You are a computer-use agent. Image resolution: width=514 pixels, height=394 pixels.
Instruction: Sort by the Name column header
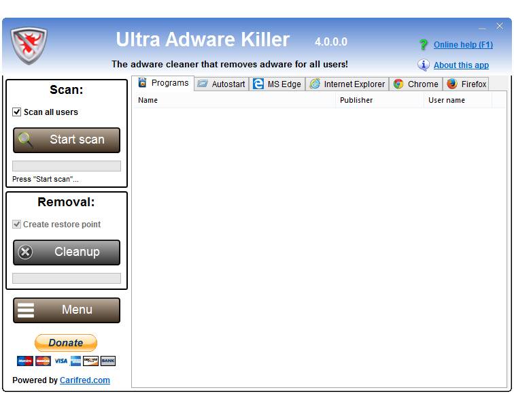[x=235, y=100]
